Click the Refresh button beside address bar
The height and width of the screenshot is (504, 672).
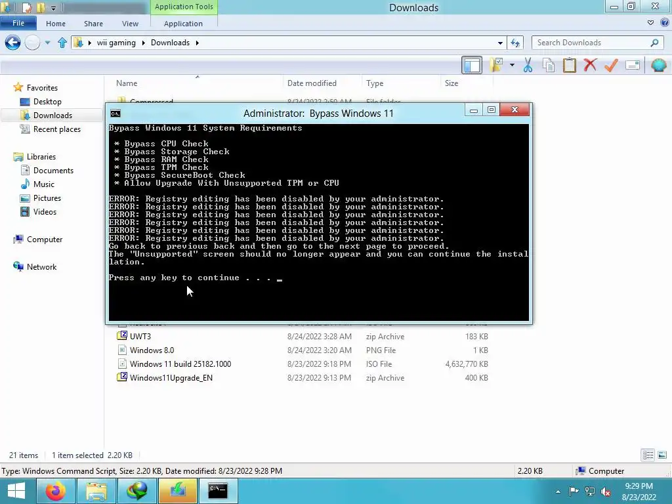click(515, 43)
